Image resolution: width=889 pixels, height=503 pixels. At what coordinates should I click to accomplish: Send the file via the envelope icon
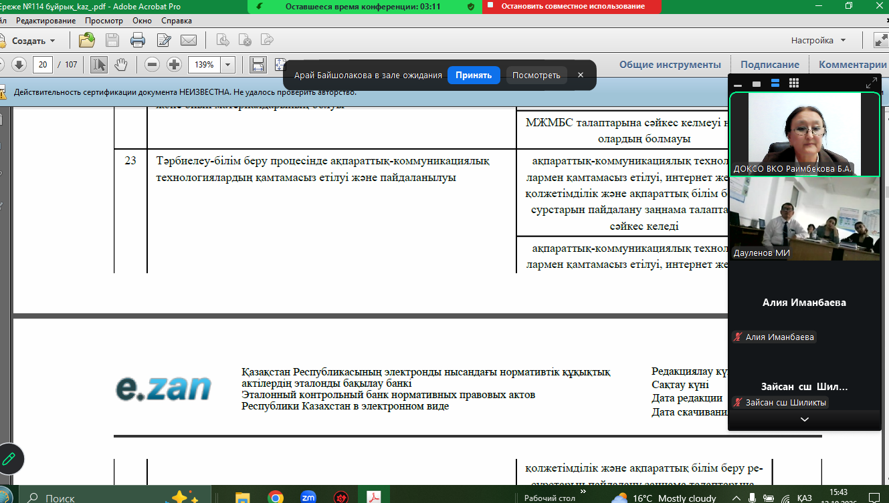click(189, 41)
